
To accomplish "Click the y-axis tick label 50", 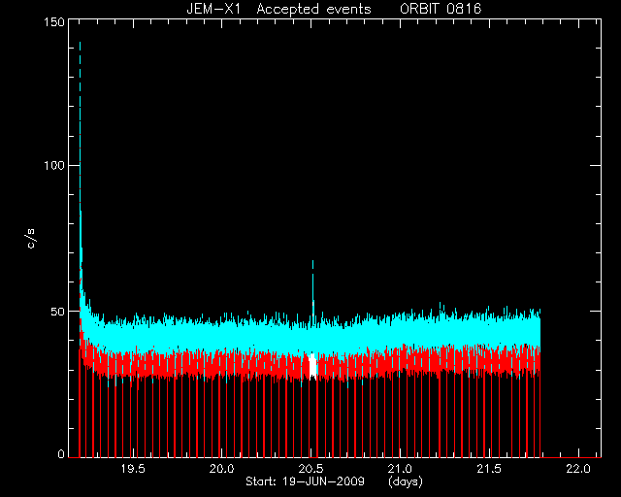I will coord(57,312).
